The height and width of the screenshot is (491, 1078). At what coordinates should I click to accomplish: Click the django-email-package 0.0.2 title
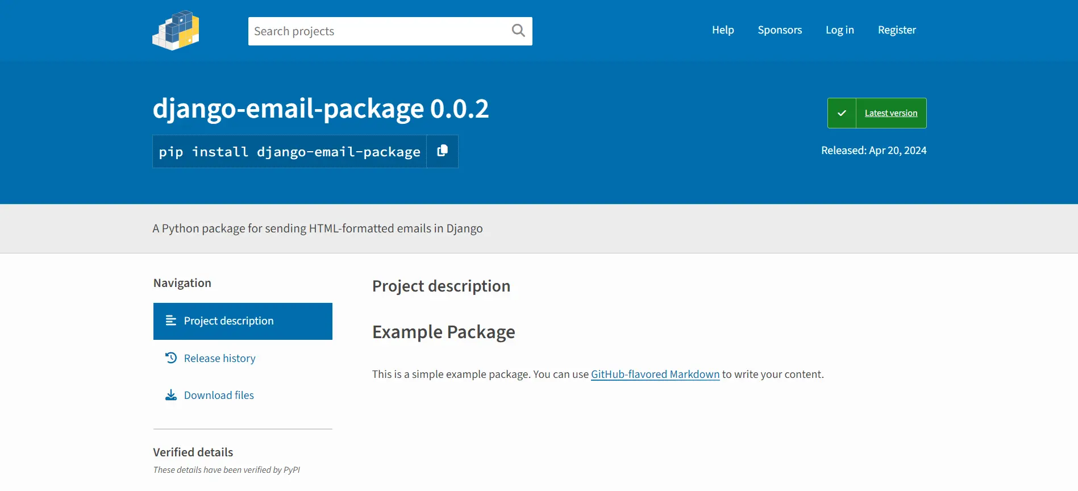click(321, 109)
